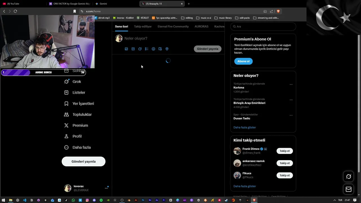Click the Ara search field
Image resolution: width=361 pixels, height=203 pixels.
coord(263,27)
